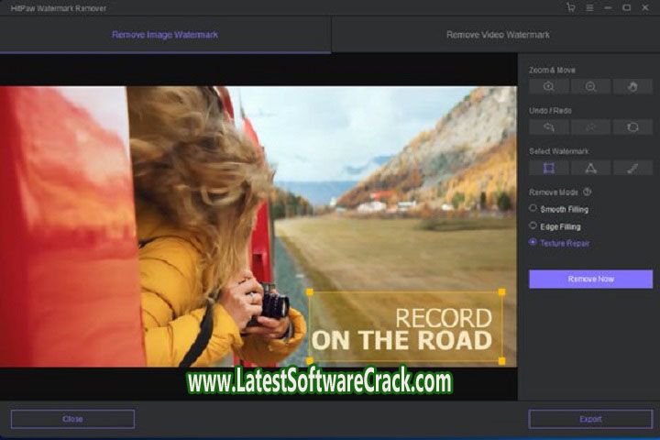Click the undo arrow icon

pos(549,126)
